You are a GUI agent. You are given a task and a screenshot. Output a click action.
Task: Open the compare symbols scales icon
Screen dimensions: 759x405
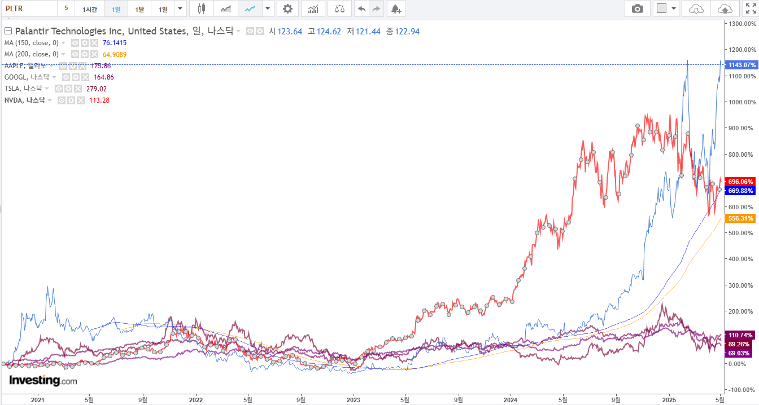coord(339,8)
